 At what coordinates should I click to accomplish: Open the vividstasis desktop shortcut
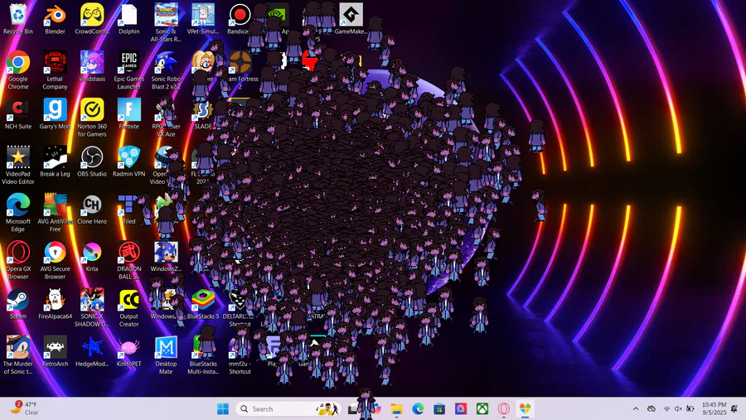coord(92,66)
